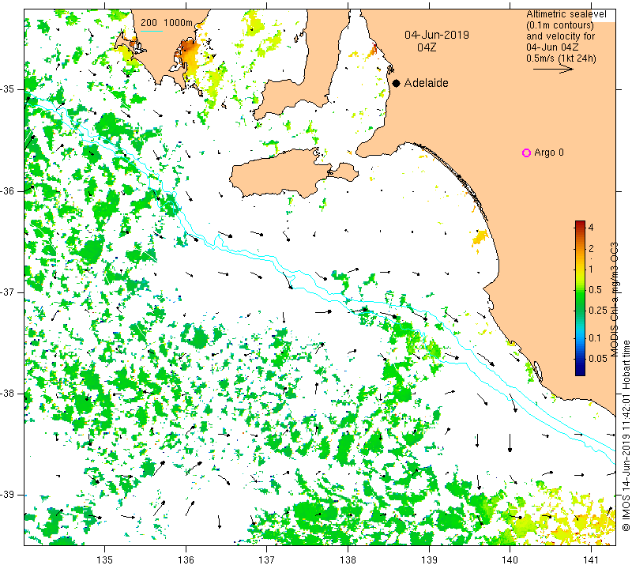The height and width of the screenshot is (569, 632).
Task: Click the magenta Argo 0 float circle
Action: click(x=526, y=153)
